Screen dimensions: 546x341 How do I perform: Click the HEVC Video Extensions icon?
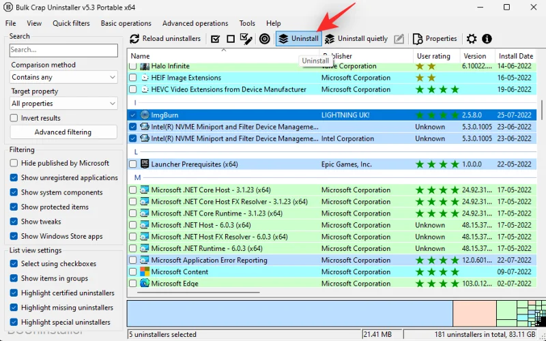pyautogui.click(x=145, y=89)
